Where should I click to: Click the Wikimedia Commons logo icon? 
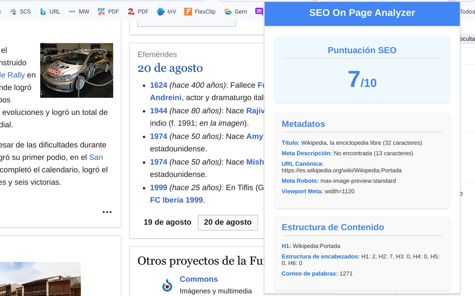click(167, 285)
